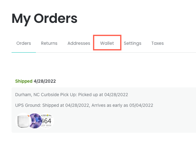Switch to the Returns tab

pos(49,43)
